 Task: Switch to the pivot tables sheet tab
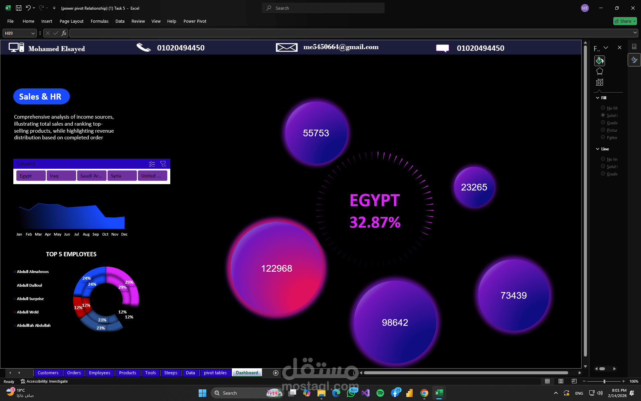point(215,373)
